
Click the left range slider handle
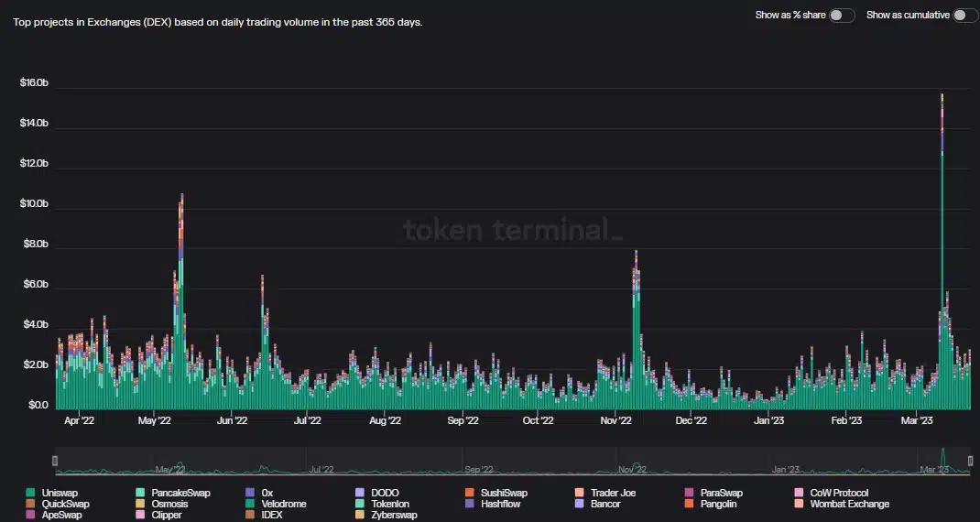click(55, 461)
